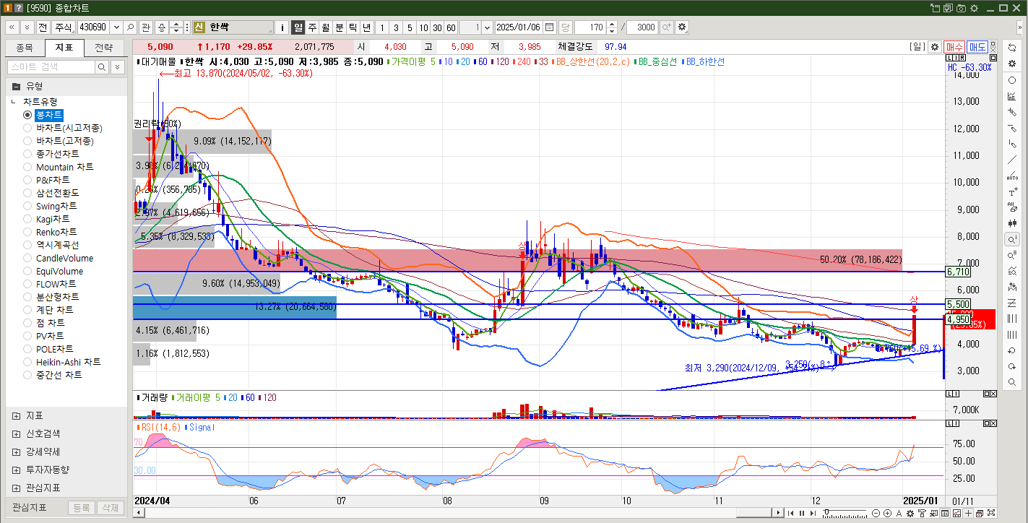Open chart settings gear in the top toolbar
Viewport: 1028px width, 523px height.
682,27
